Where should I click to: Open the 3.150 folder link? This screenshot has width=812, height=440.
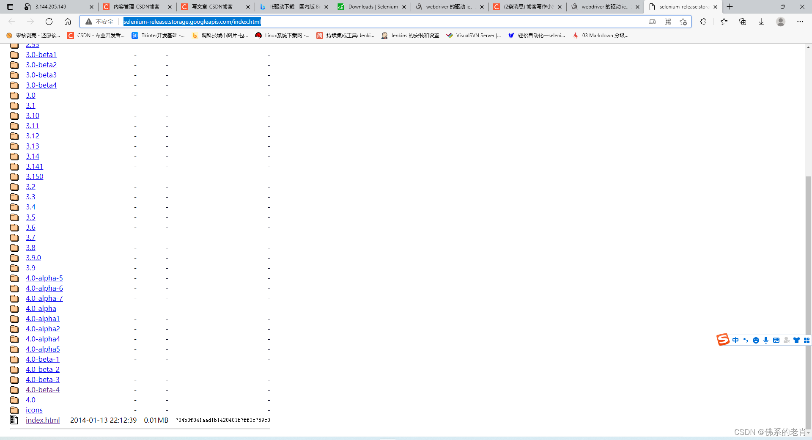coord(34,176)
